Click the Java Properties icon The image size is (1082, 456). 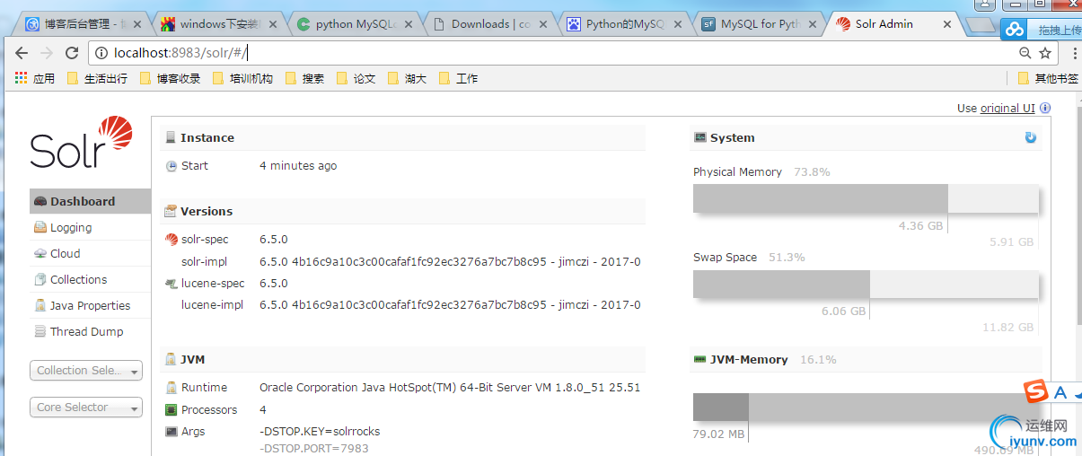40,305
